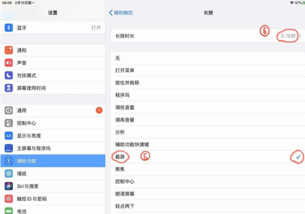Select 朗读屏幕 option
This screenshot has height=214, width=305.
click(208, 194)
